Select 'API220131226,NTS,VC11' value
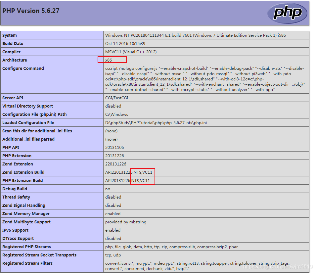Screen dimensions: 316x273 [129, 172]
